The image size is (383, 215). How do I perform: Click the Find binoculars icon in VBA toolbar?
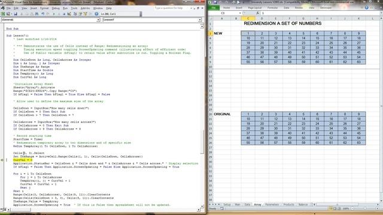click(37, 14)
